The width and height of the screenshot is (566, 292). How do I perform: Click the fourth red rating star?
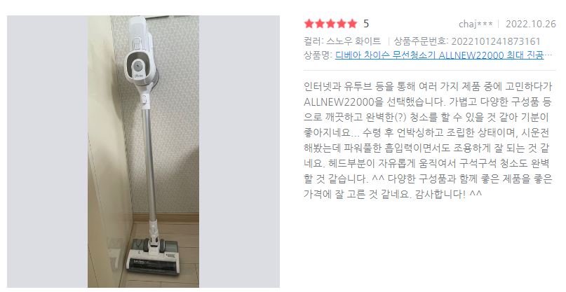(x=342, y=24)
